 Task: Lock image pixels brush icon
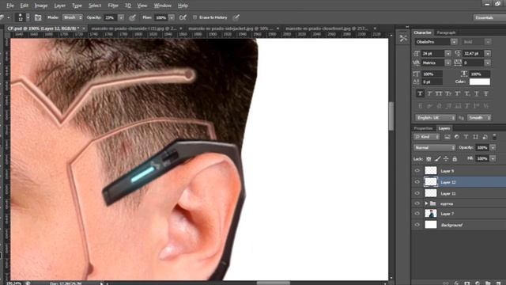coord(437,158)
